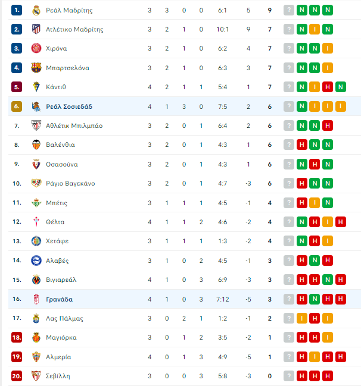Click Atlético's orange I form badge

[315, 29]
